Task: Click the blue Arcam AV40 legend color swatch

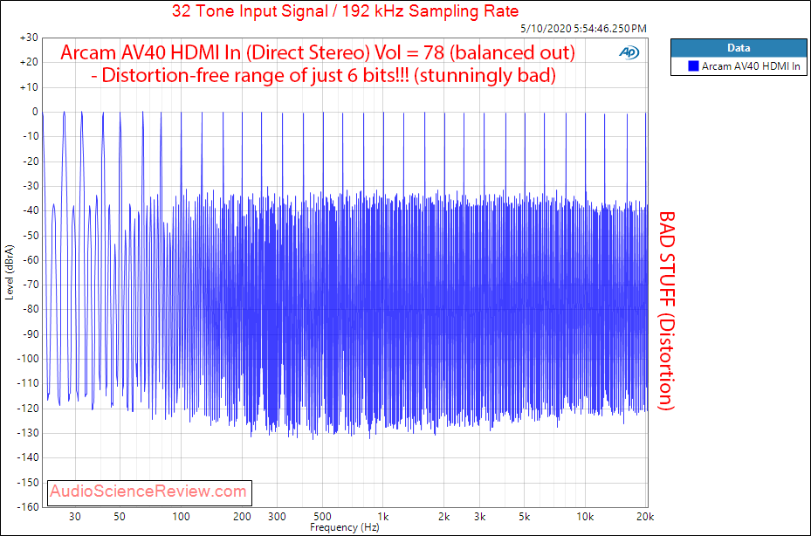Action: (693, 66)
